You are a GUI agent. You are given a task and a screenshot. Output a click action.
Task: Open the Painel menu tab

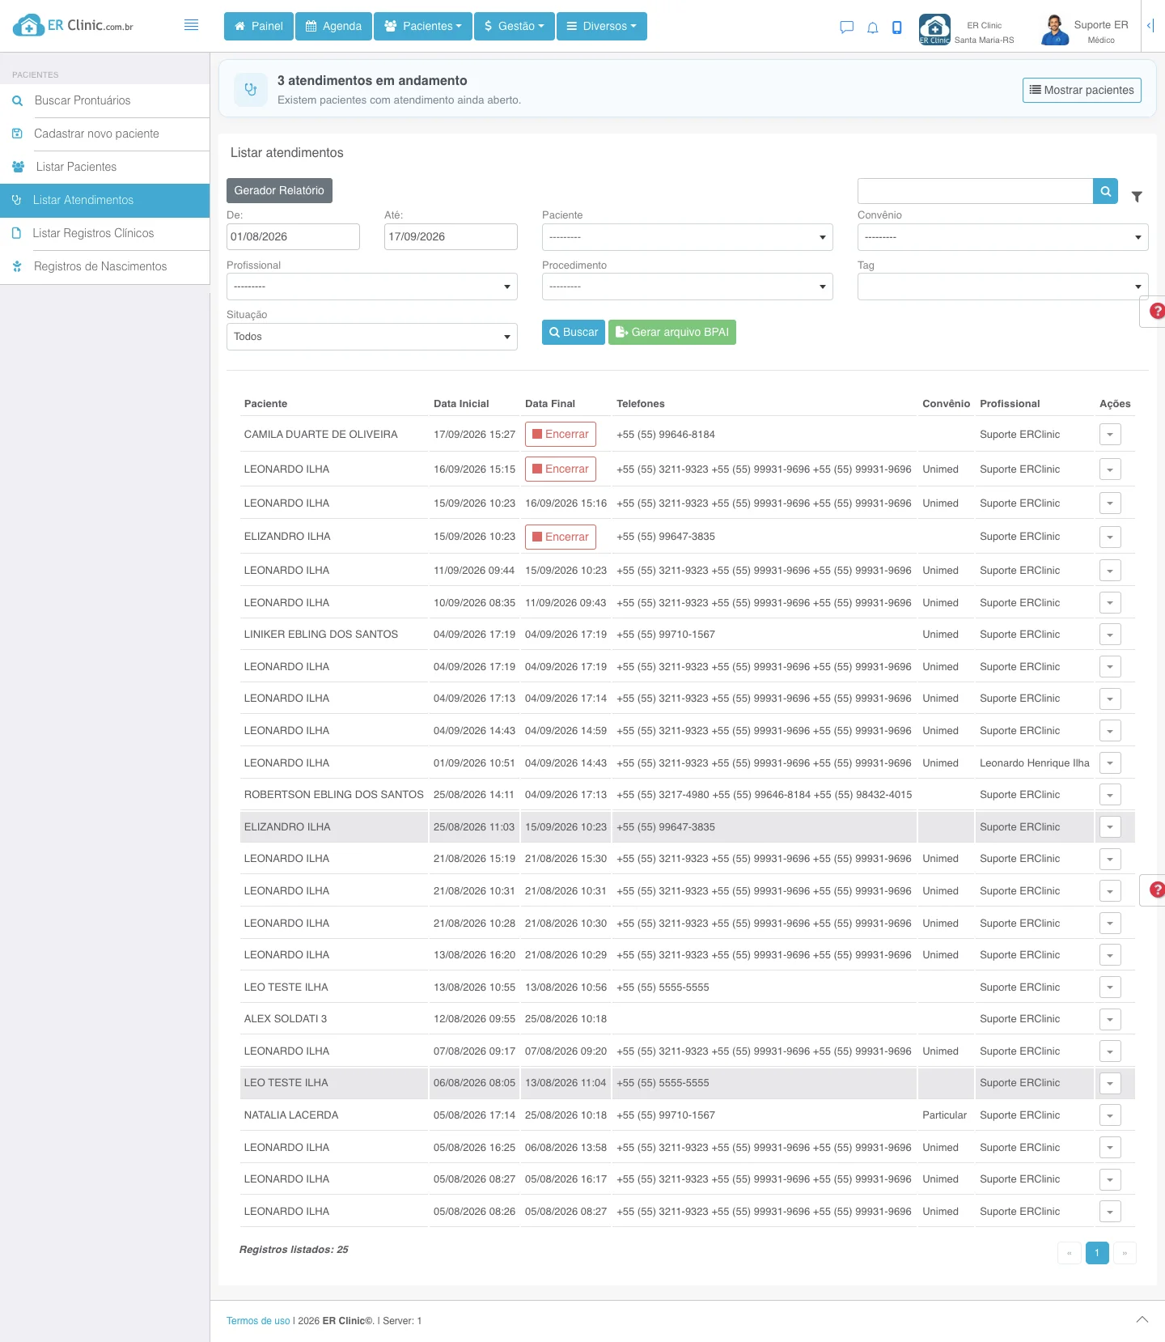(x=259, y=26)
